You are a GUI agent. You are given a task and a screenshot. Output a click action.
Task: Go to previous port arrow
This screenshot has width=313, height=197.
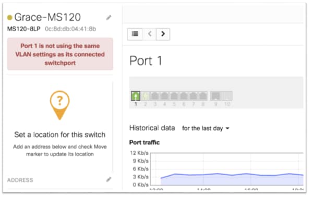150,34
